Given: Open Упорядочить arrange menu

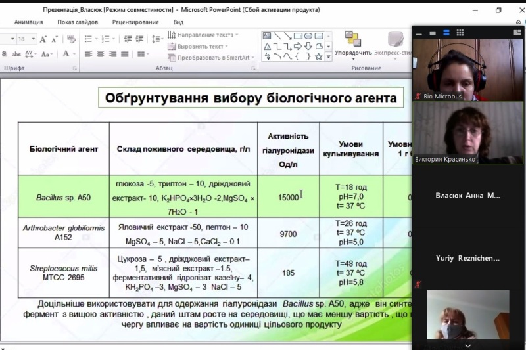Looking at the screenshot, I should [x=353, y=45].
